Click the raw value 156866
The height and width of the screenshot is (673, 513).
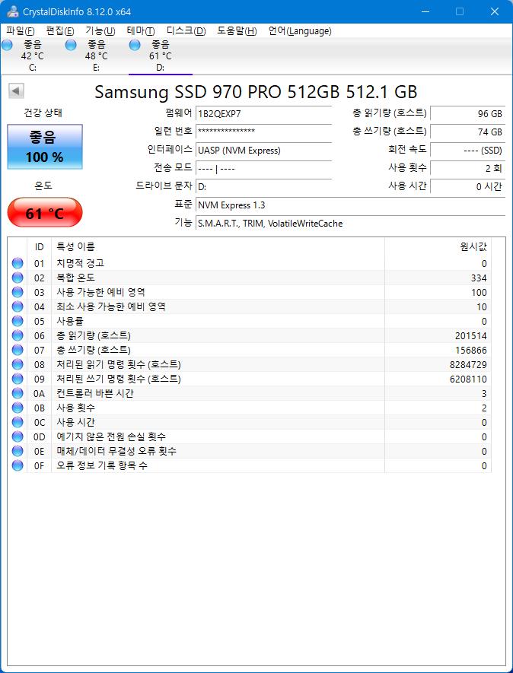pos(471,351)
